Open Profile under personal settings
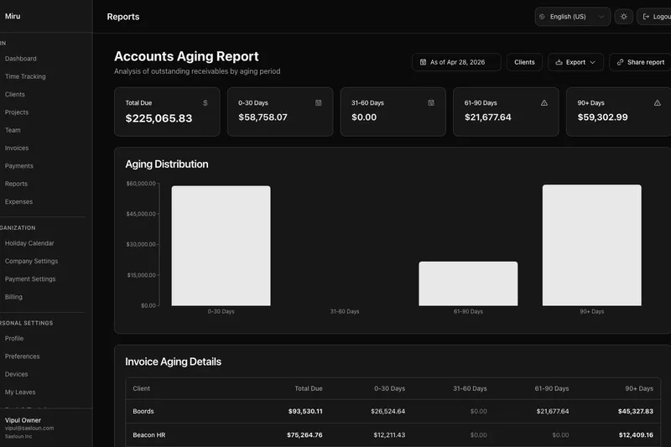The height and width of the screenshot is (447, 671). pos(14,338)
